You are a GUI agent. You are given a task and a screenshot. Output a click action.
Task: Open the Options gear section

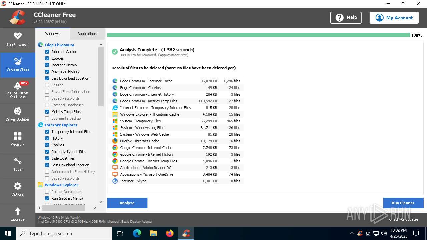17,190
